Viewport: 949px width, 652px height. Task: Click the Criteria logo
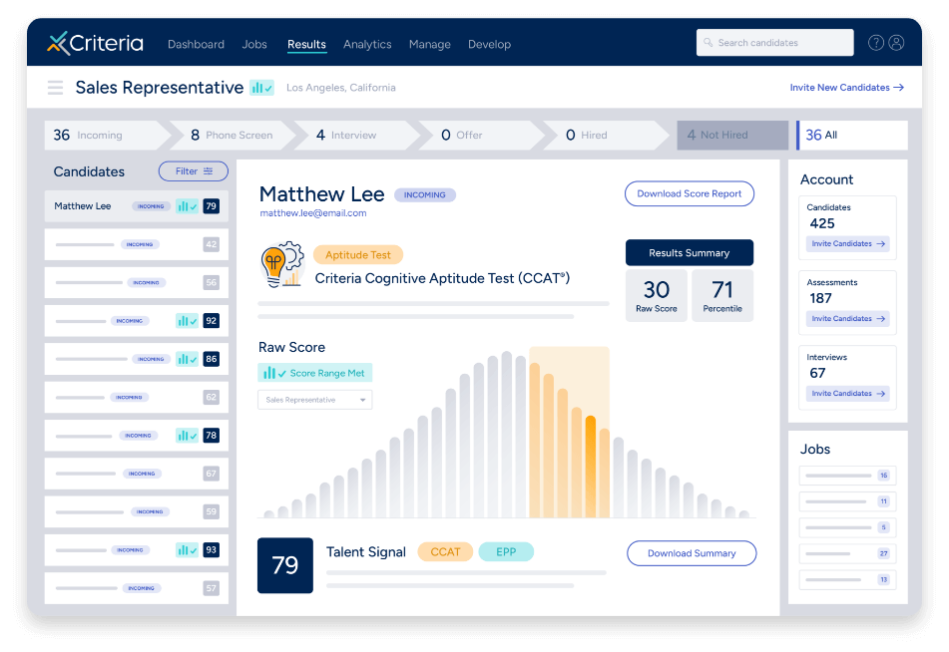coord(94,43)
